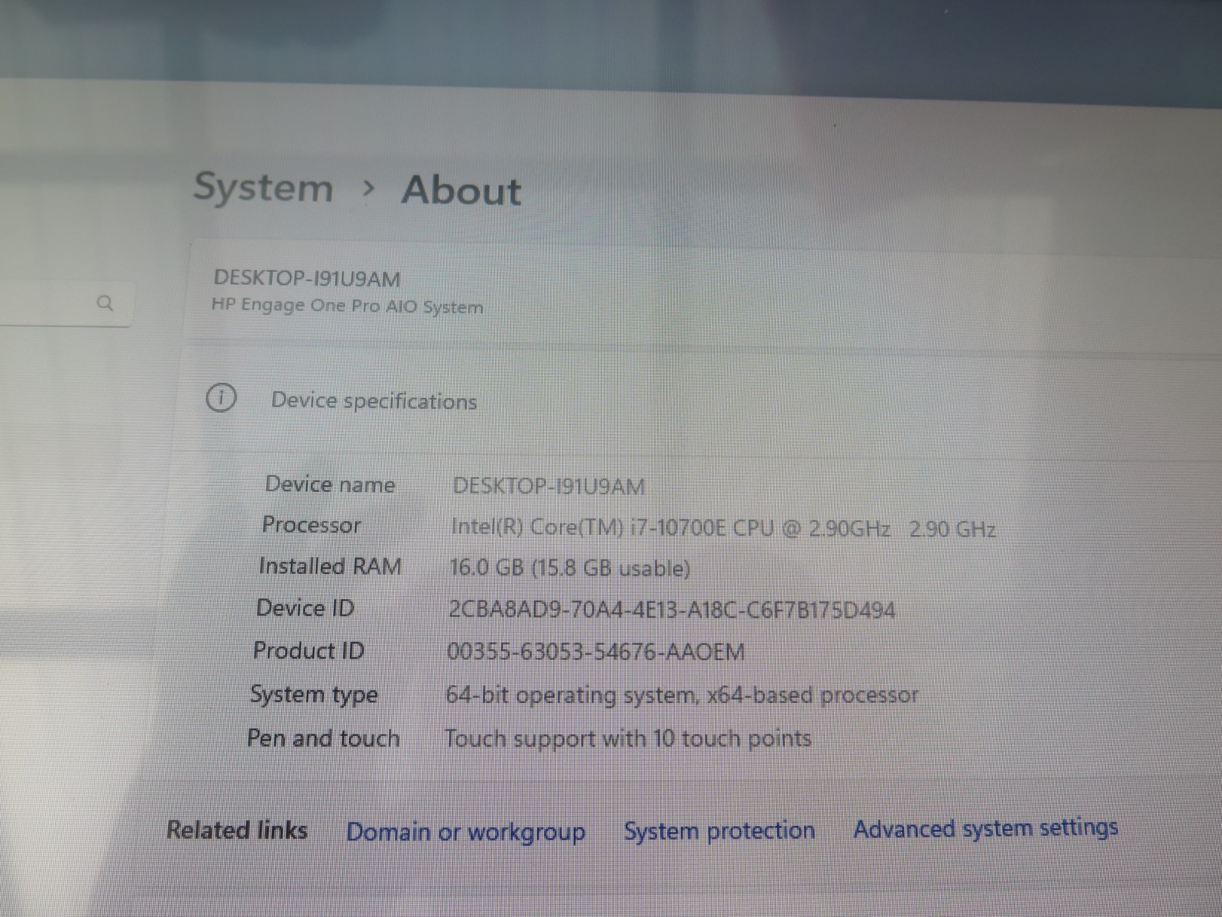Select the Device name value DESKTOP-I91U9AM
The image size is (1222, 917).
(549, 486)
